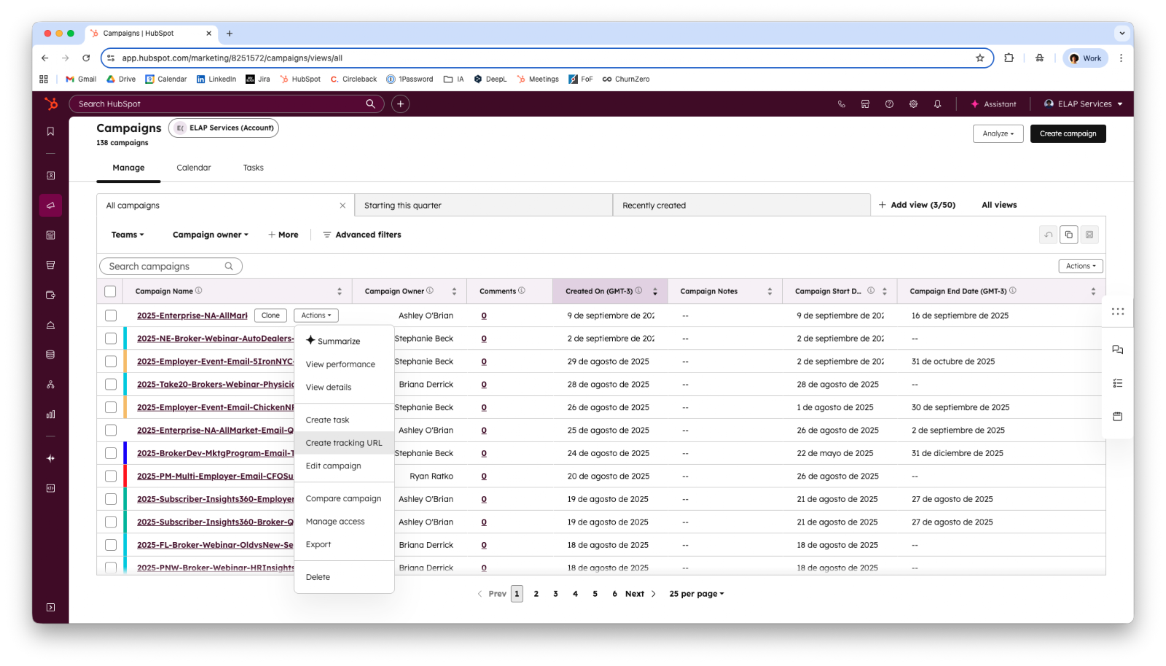Open the notifications bell
Screen dimensions: 1166x666
click(937, 104)
